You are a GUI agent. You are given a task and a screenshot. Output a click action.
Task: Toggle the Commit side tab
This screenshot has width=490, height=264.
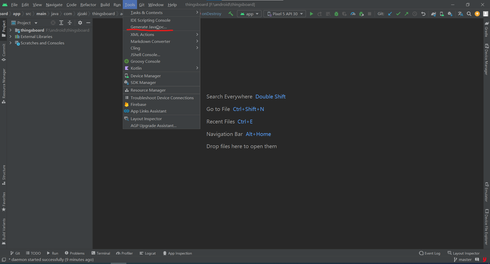[4, 52]
